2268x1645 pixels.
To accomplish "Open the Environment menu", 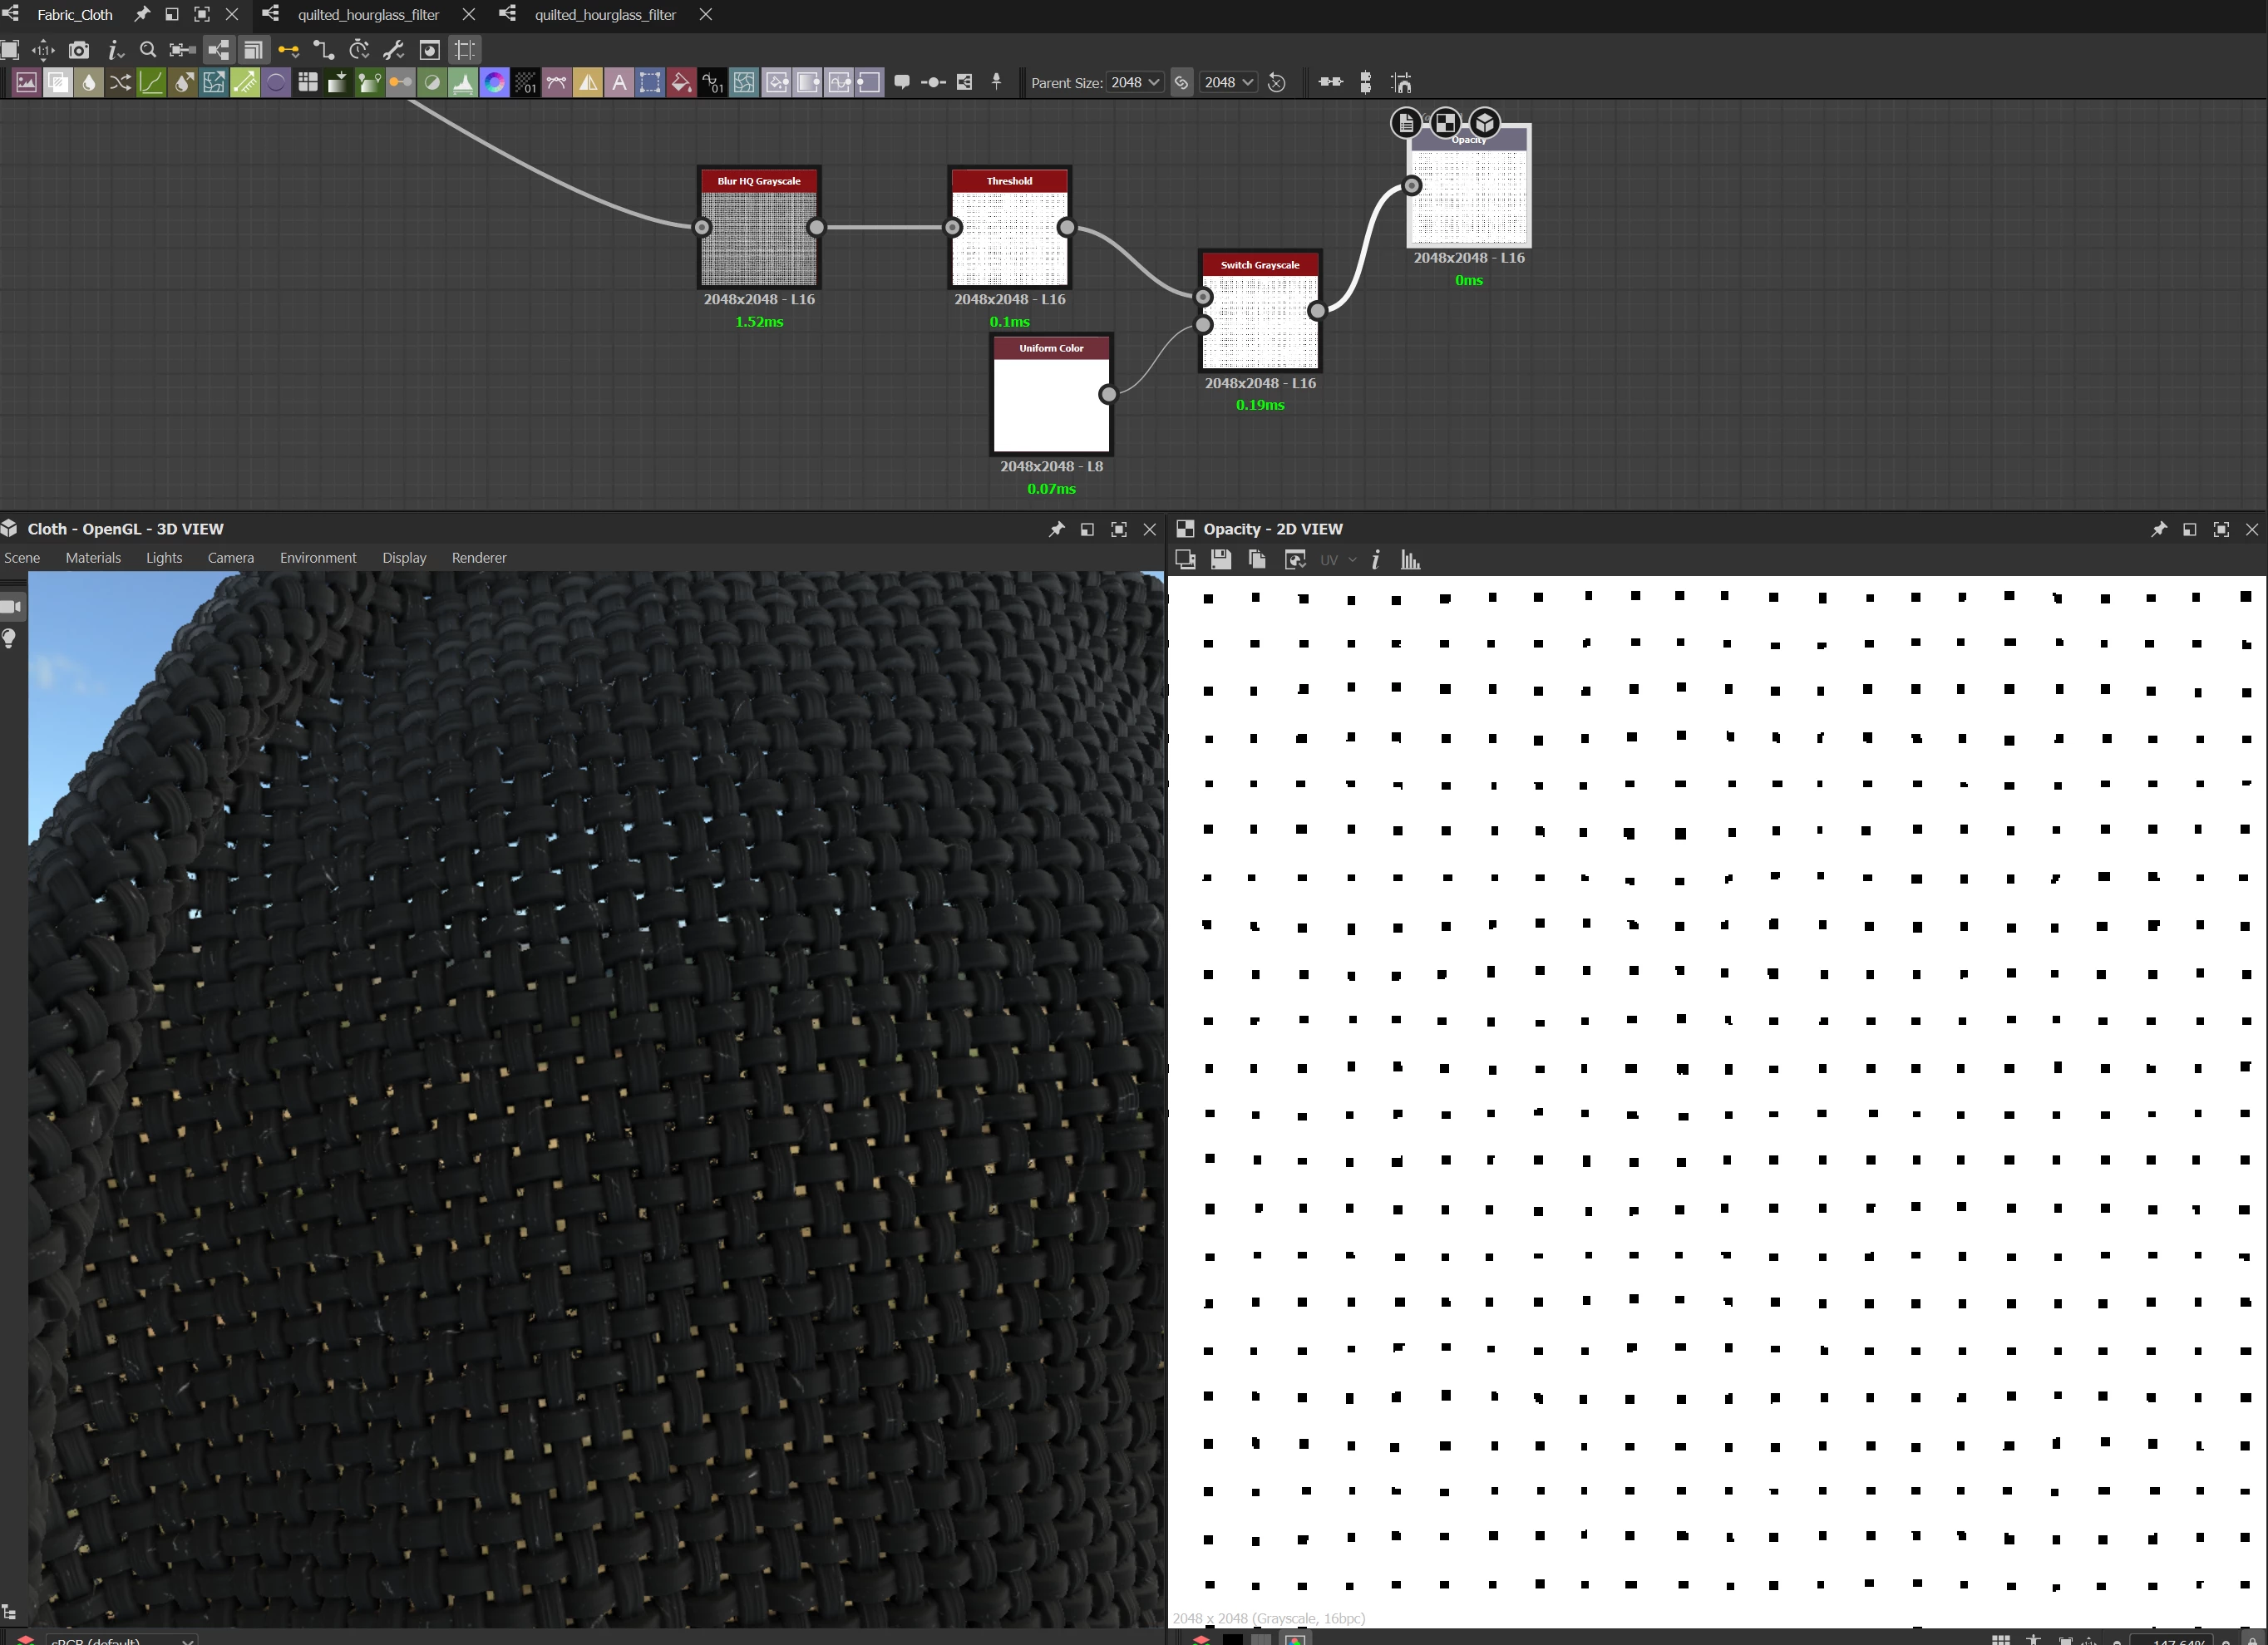I will 317,558.
